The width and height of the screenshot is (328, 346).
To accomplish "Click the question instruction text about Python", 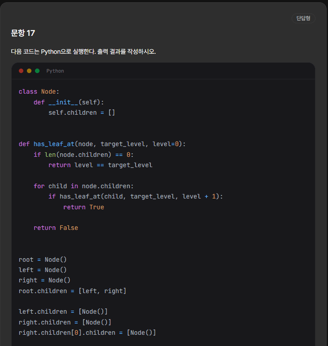I will coord(83,52).
